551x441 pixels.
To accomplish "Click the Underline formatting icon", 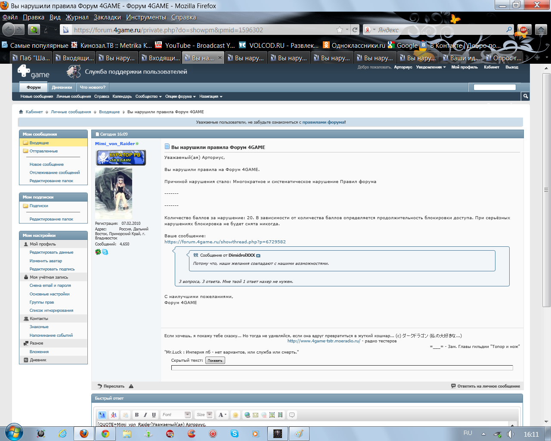I will pyautogui.click(x=154, y=415).
